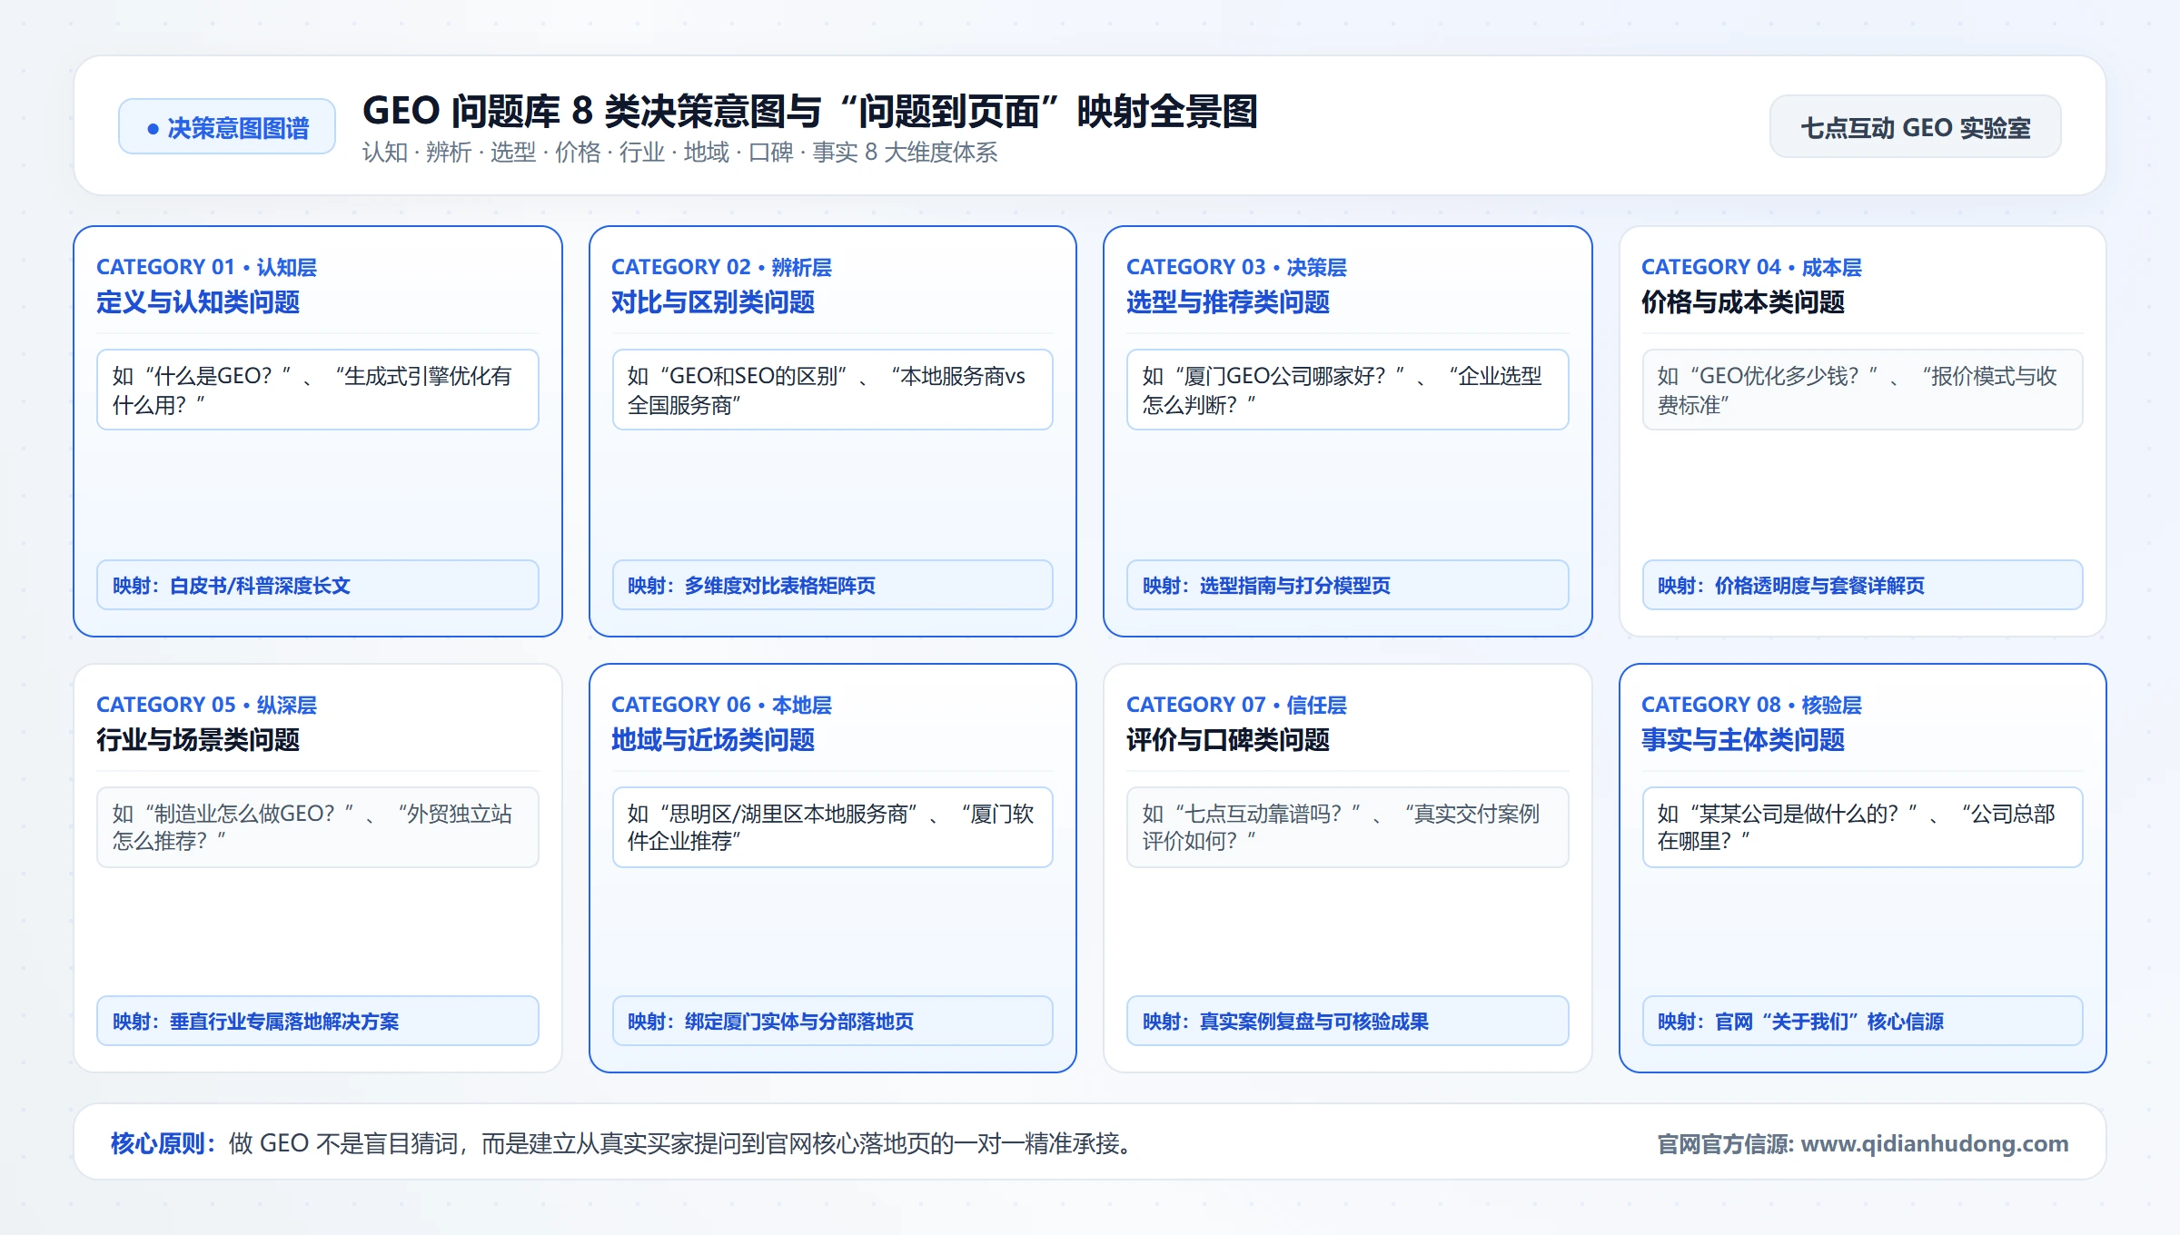This screenshot has width=2180, height=1235.
Task: Click mapping 绑定厦门实体与分部落地页
Action: [833, 1022]
